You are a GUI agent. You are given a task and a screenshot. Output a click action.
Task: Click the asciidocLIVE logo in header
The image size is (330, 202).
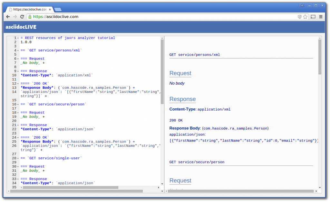[21, 27]
